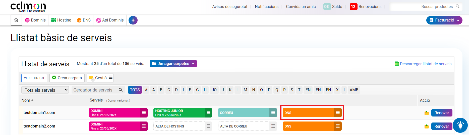Expand the Gestió folder menu

(100, 78)
